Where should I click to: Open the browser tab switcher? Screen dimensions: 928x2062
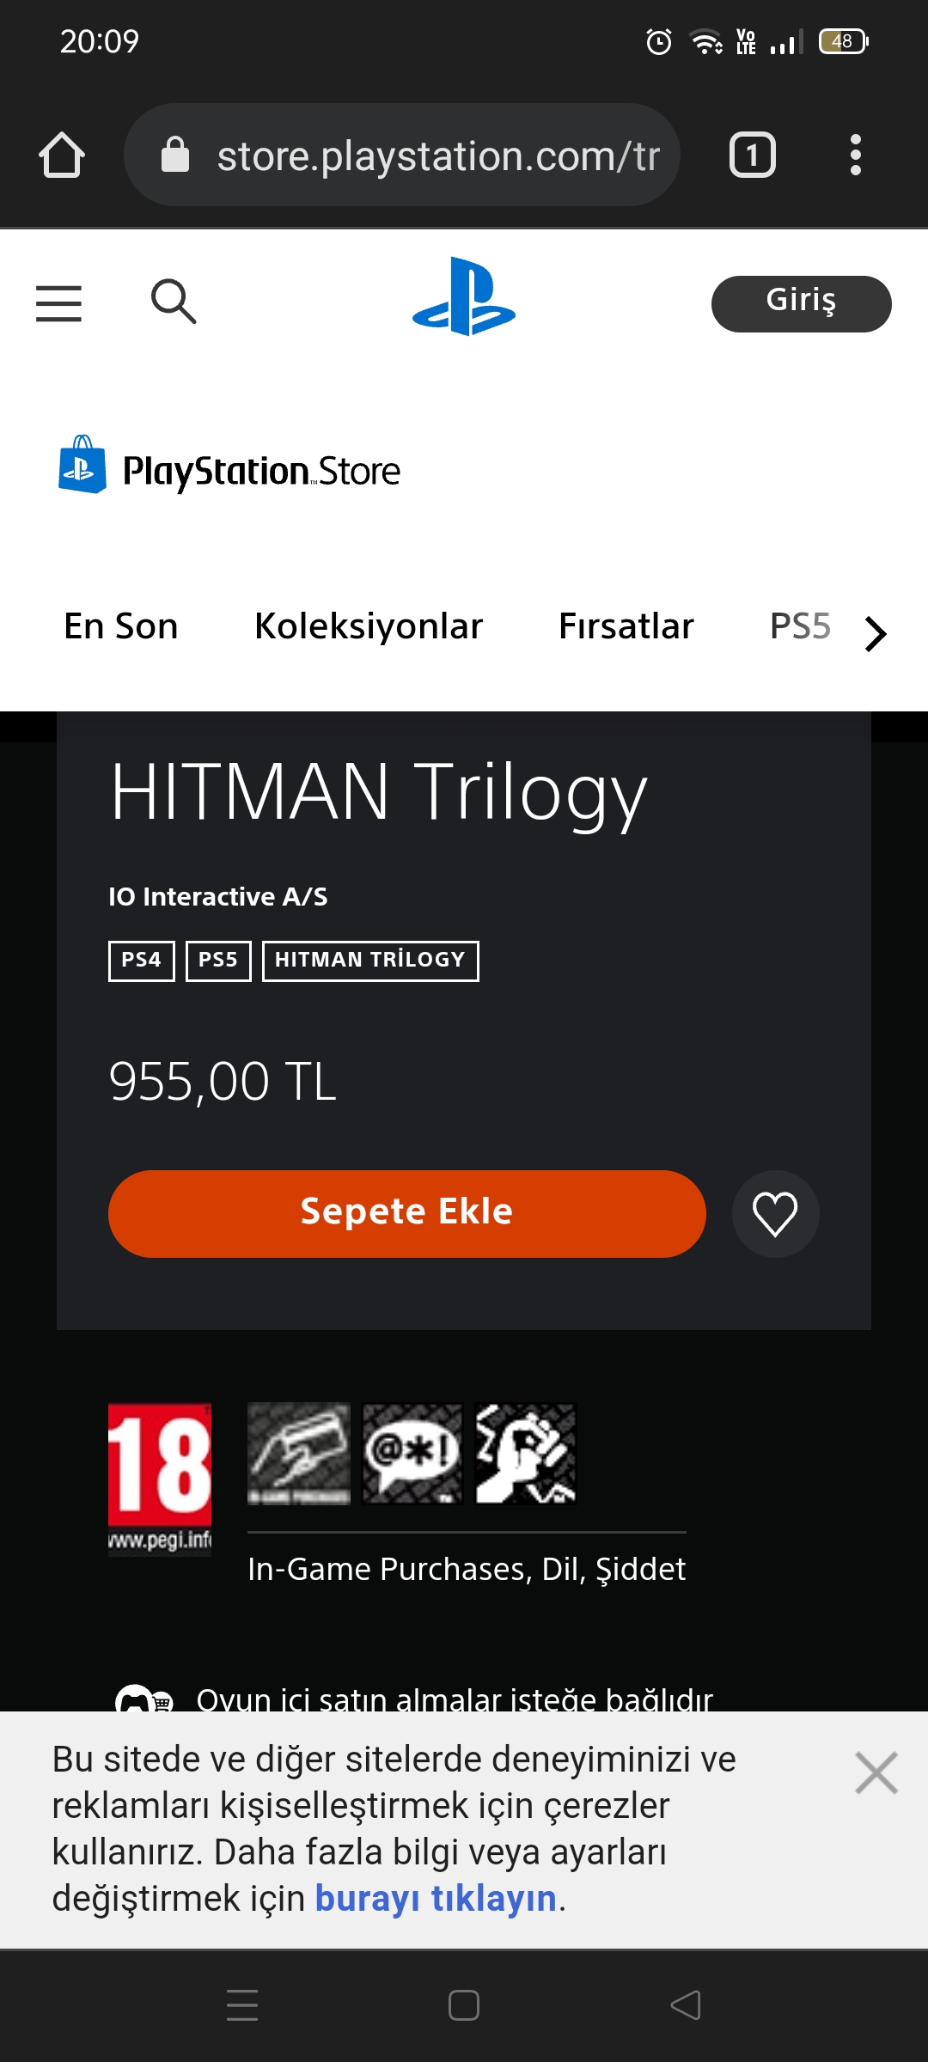click(x=753, y=156)
